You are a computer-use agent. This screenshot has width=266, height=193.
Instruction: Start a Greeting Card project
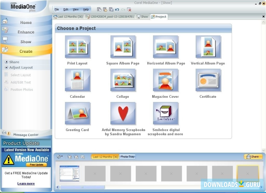coord(78,113)
